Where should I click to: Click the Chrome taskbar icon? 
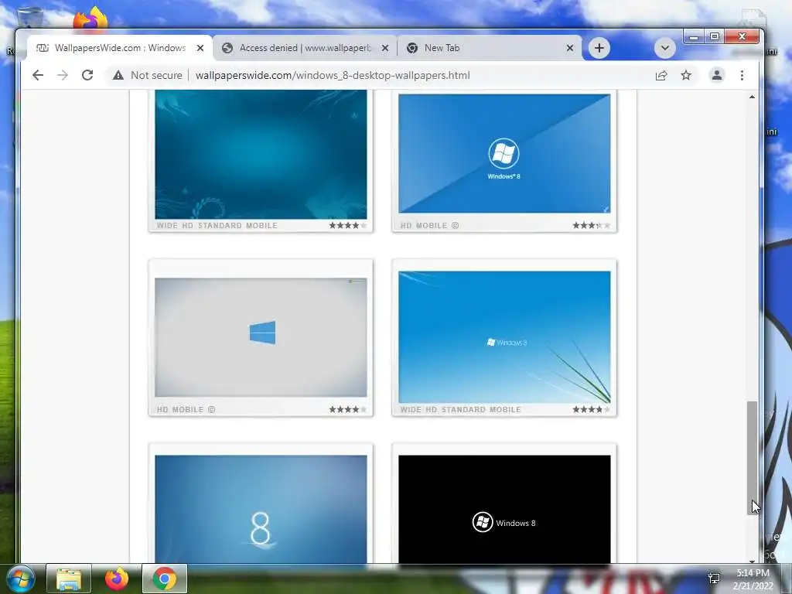tap(165, 579)
